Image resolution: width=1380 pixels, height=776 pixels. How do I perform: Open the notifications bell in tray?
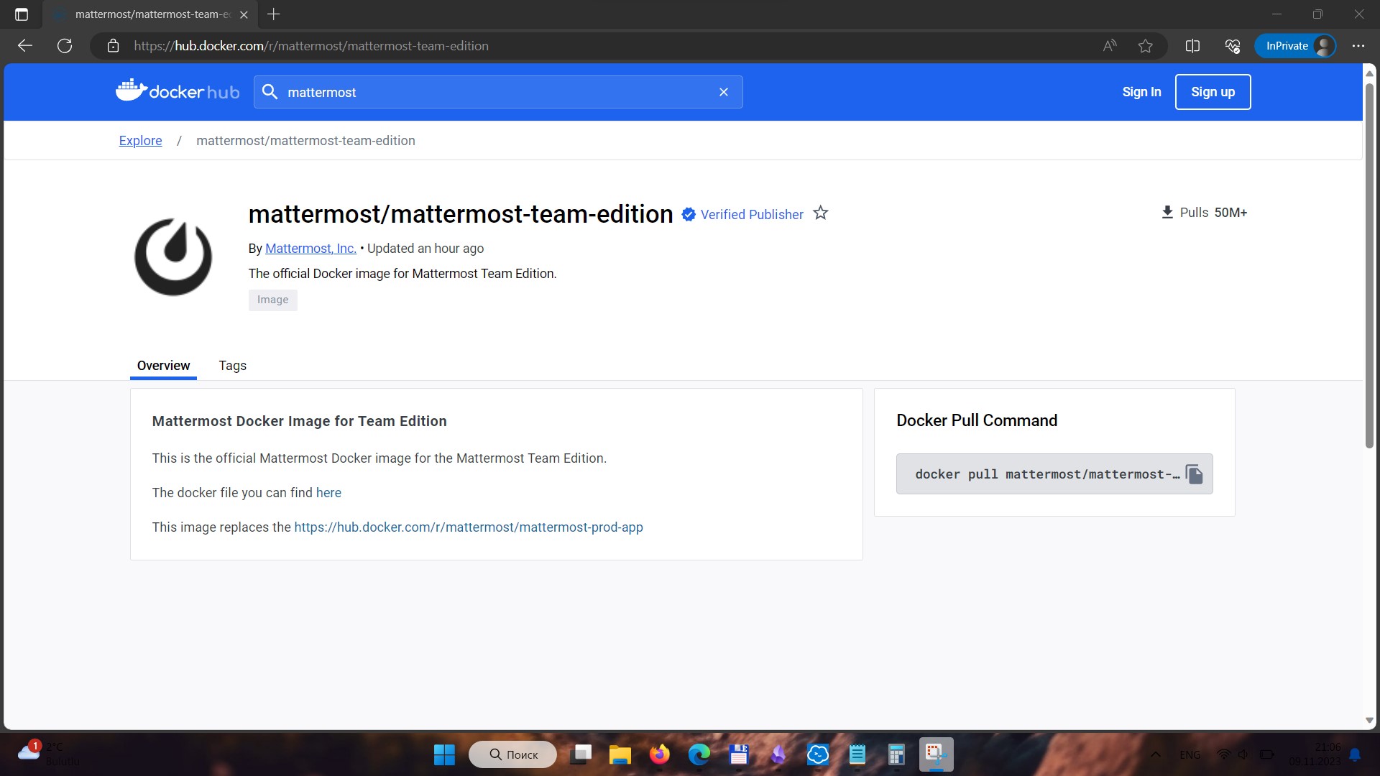pyautogui.click(x=1355, y=754)
